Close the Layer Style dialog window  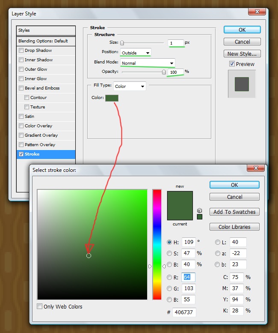pos(255,12)
